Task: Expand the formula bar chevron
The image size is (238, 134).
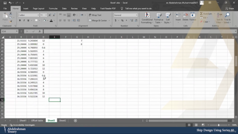Action: click(235, 31)
